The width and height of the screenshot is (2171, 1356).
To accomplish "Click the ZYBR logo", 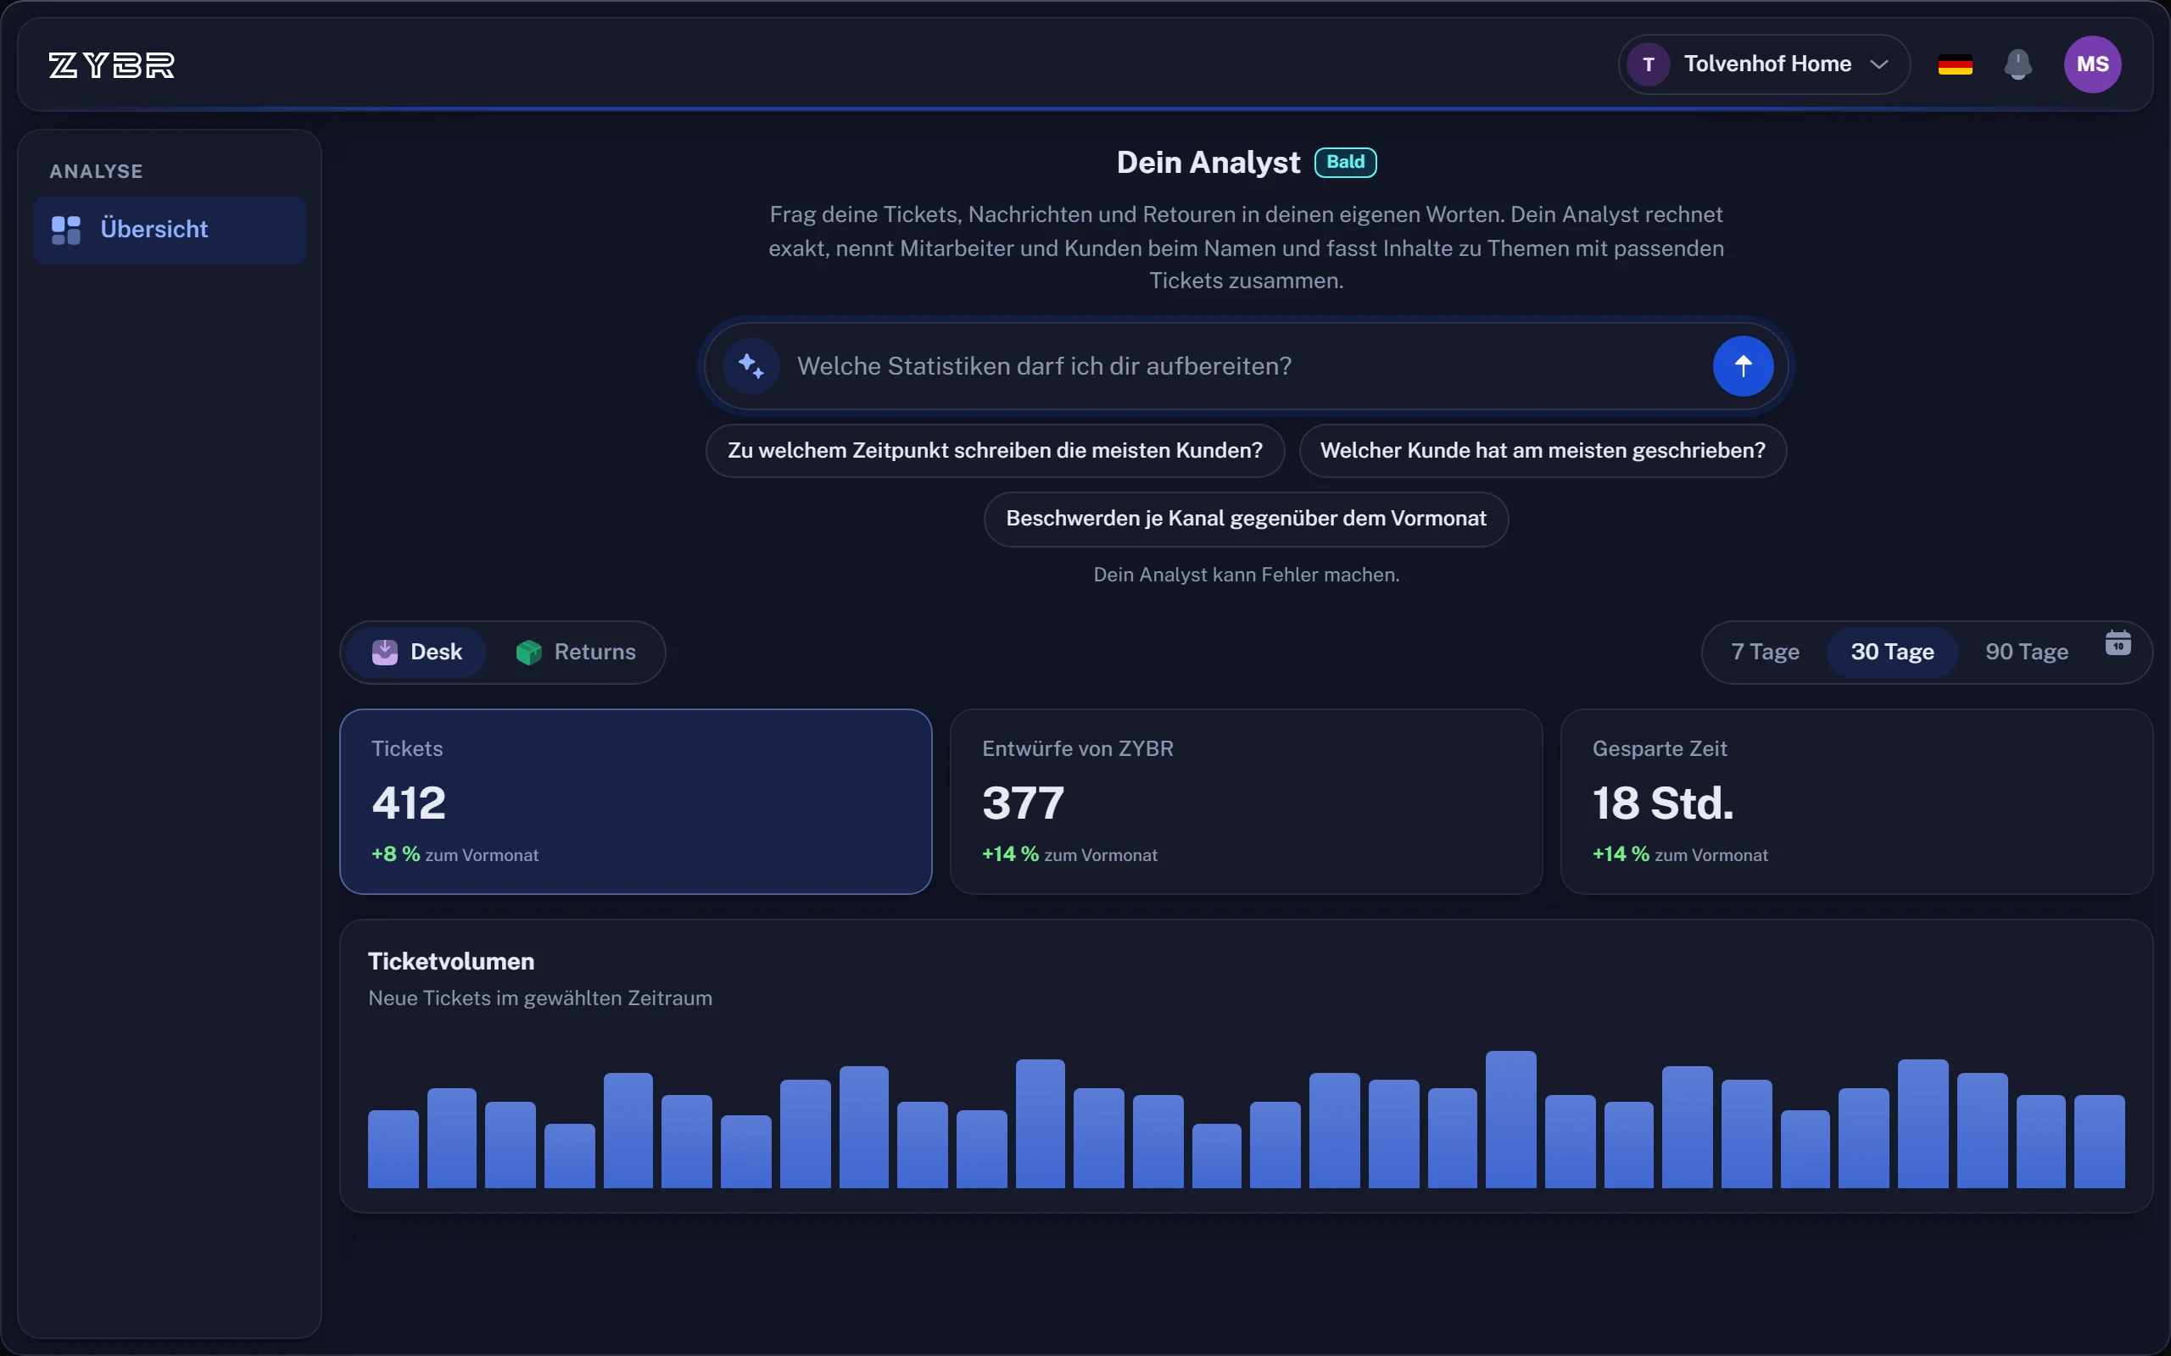I will (x=111, y=64).
